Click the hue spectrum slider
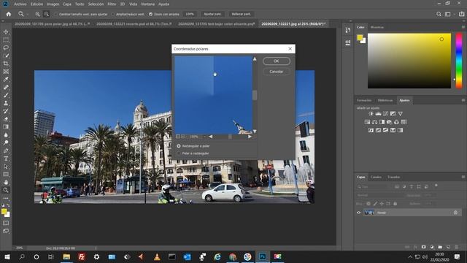This screenshot has width=467, height=263. tap(459, 61)
